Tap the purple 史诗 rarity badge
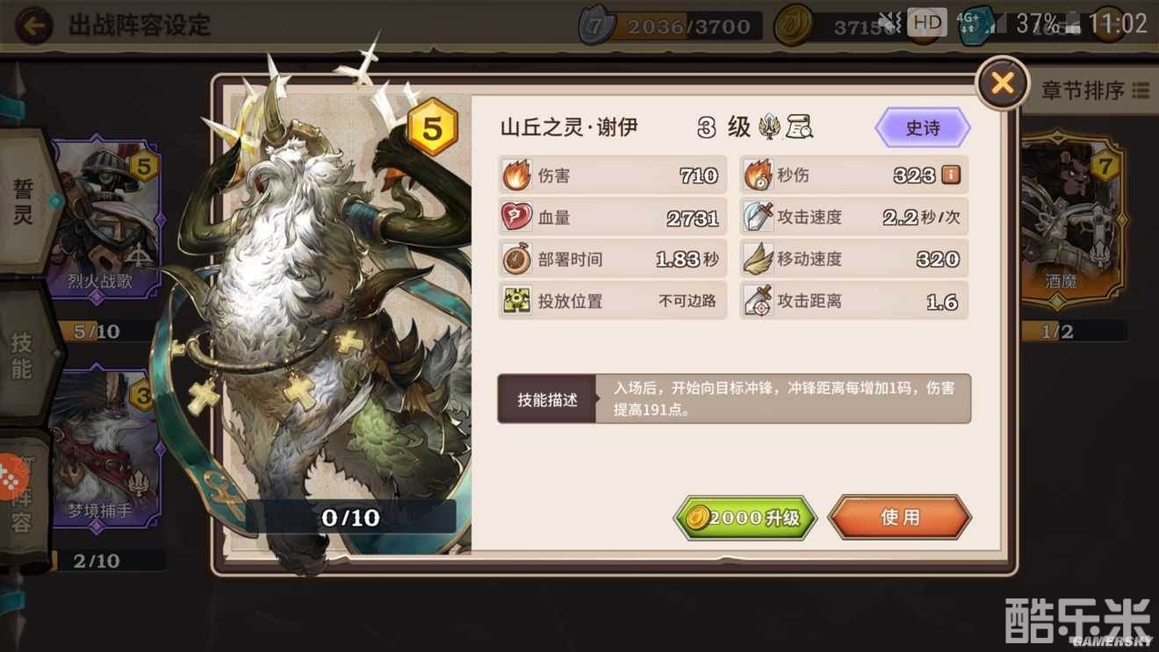 pyautogui.click(x=923, y=128)
